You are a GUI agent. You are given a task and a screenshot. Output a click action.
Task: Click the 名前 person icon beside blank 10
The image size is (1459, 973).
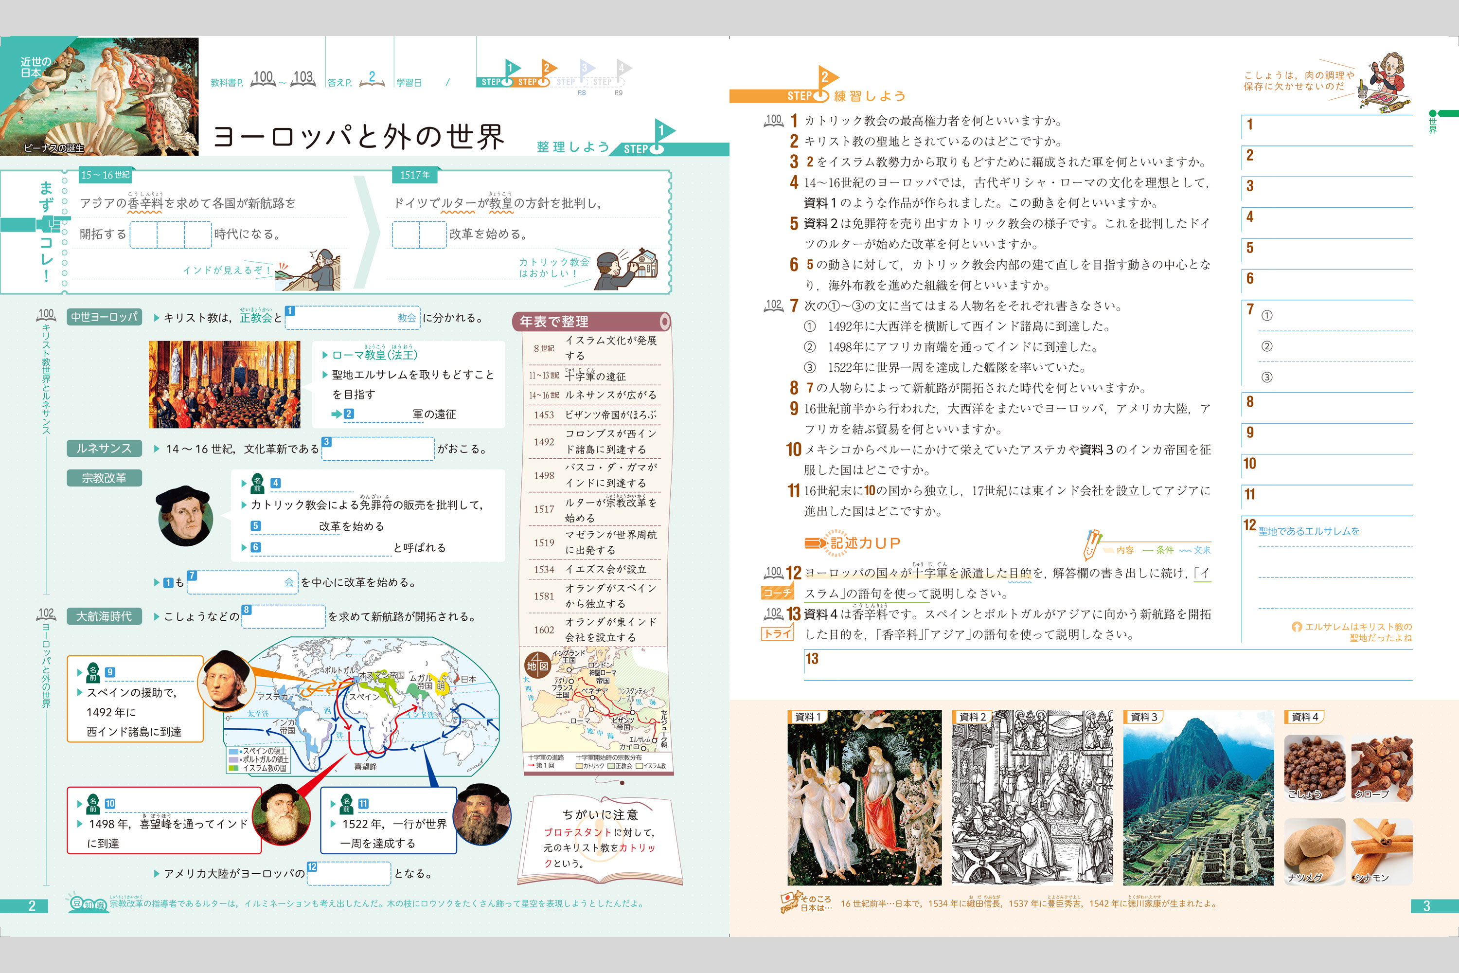click(x=93, y=804)
